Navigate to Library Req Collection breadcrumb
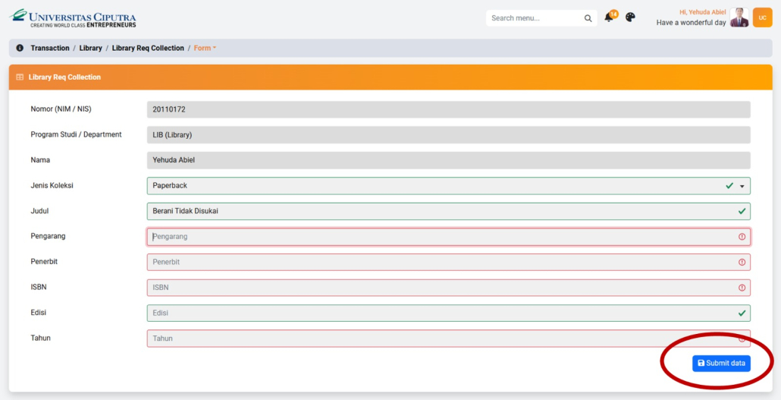The height and width of the screenshot is (400, 781). (x=148, y=48)
